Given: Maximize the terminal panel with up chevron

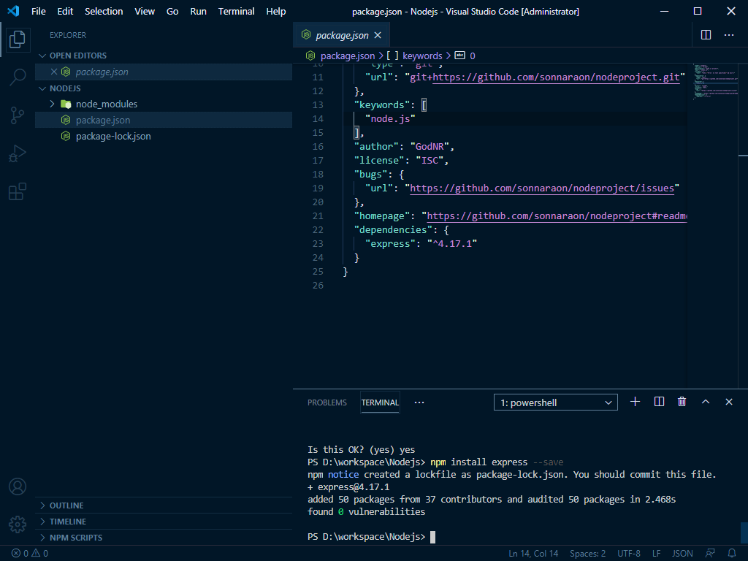Looking at the screenshot, I should [x=706, y=402].
